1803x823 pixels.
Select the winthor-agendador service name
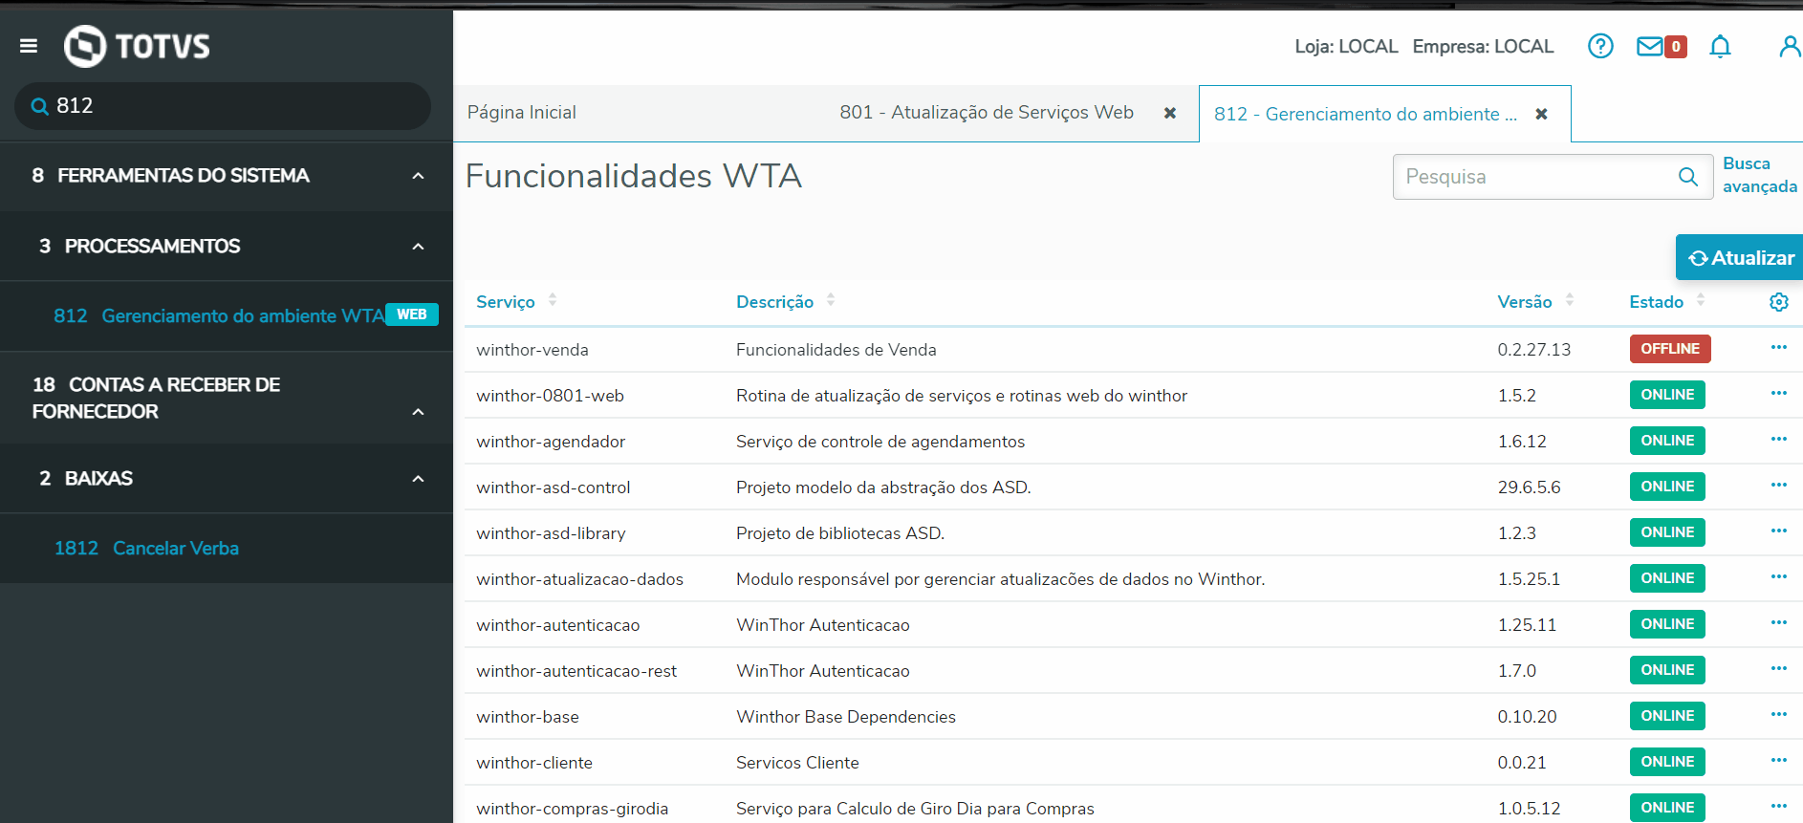coord(551,442)
